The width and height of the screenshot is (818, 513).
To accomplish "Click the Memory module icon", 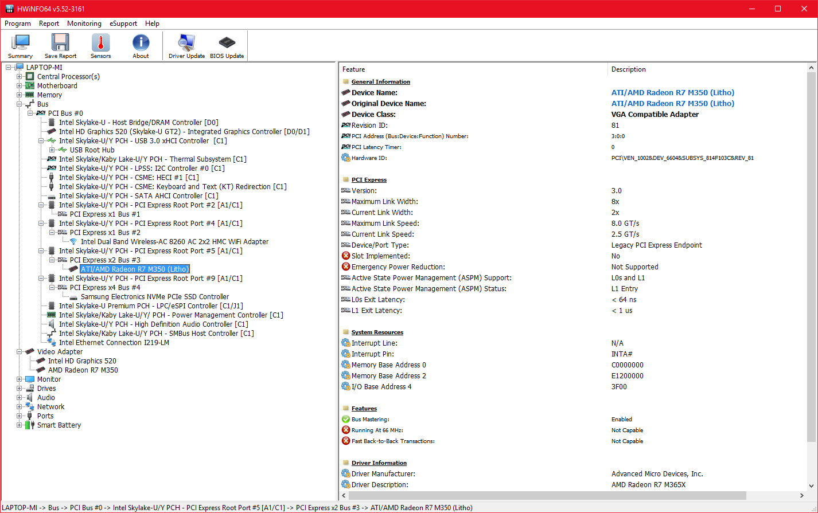I will pyautogui.click(x=30, y=95).
